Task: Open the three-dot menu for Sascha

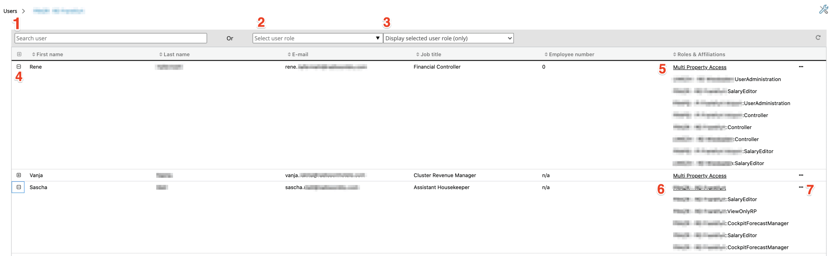Action: pyautogui.click(x=801, y=188)
